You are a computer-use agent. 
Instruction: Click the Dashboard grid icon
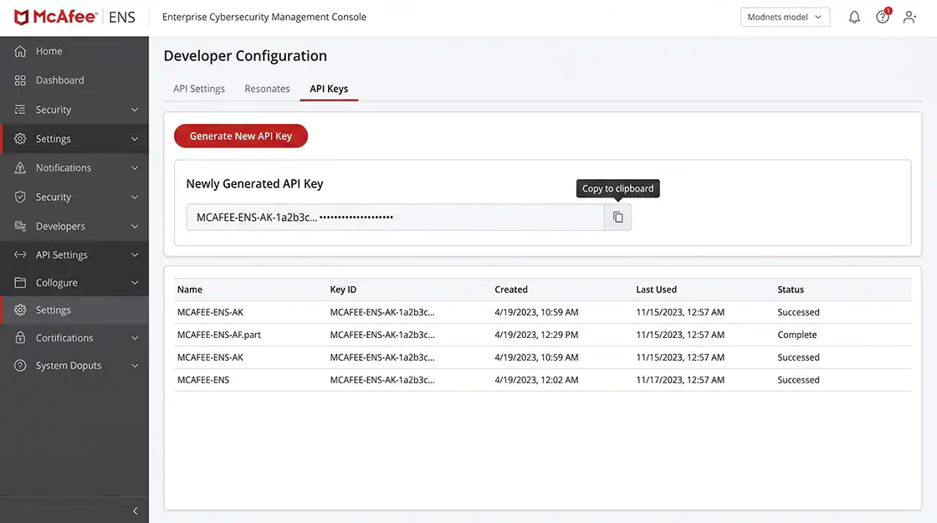(20, 80)
